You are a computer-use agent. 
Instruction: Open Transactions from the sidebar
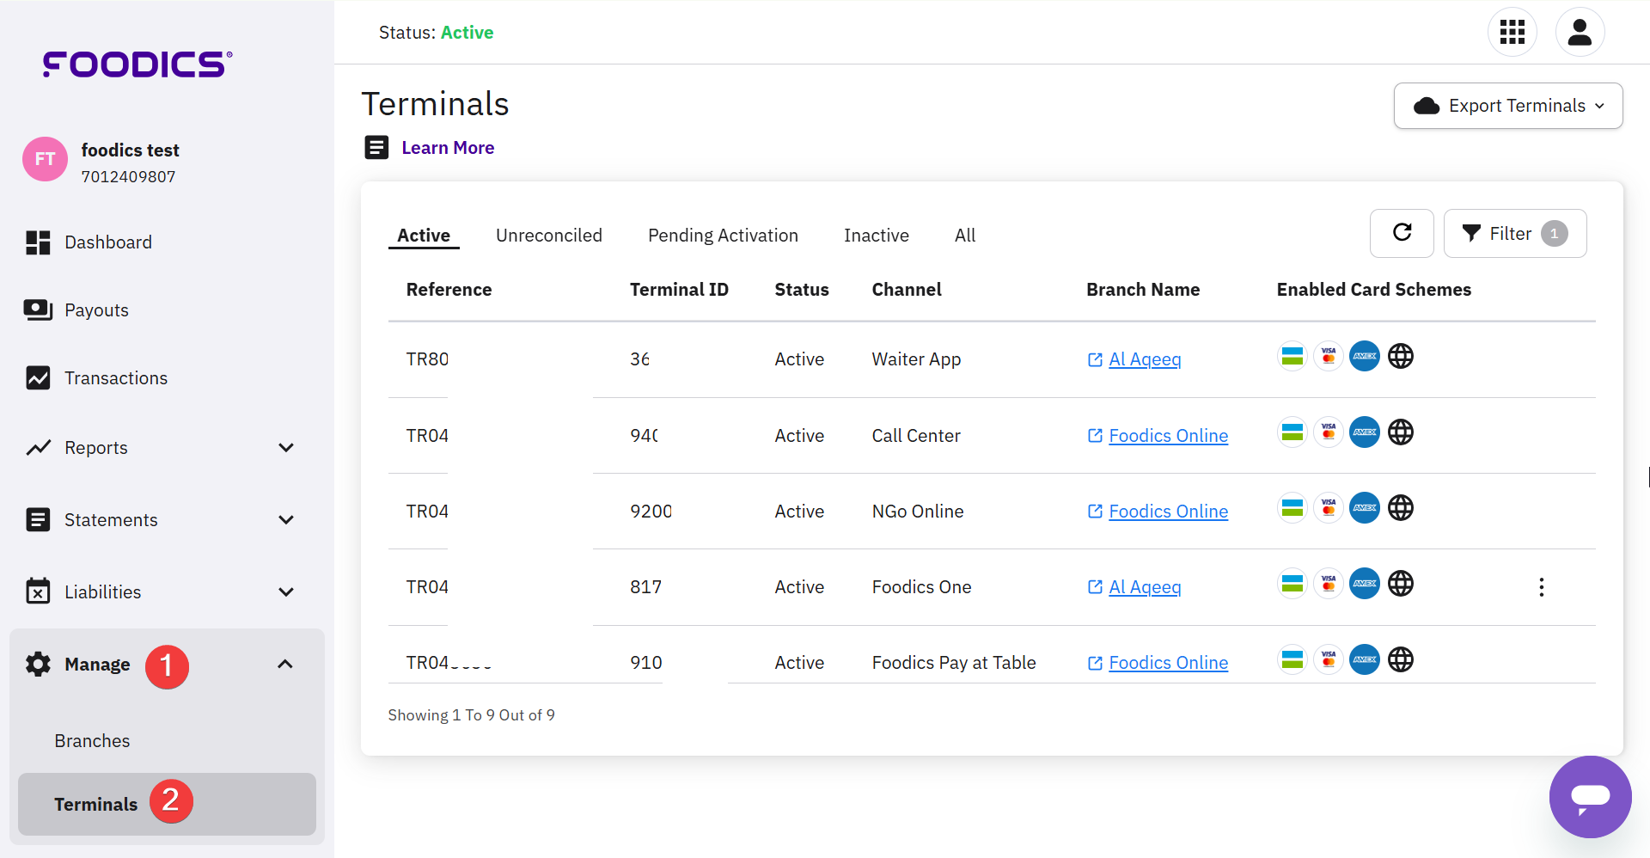(x=116, y=378)
